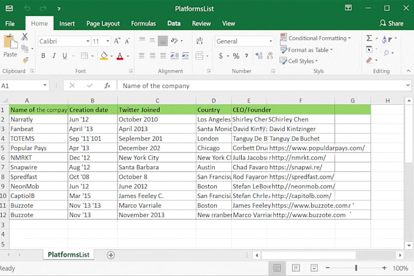
Task: Click the Copy icon
Action: pos(25,49)
